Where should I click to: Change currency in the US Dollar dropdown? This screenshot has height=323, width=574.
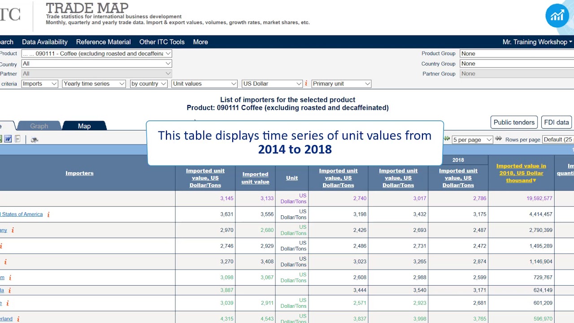click(272, 84)
